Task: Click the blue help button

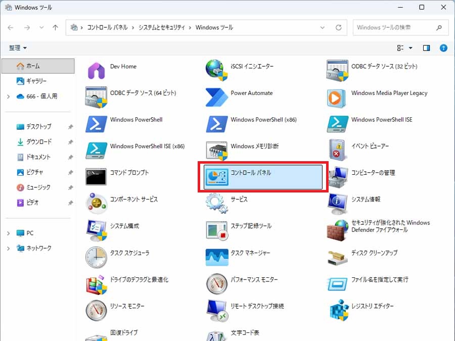Action: pyautogui.click(x=443, y=48)
